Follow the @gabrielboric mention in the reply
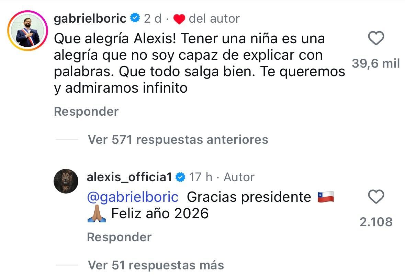The image size is (405, 279). pyautogui.click(x=133, y=197)
